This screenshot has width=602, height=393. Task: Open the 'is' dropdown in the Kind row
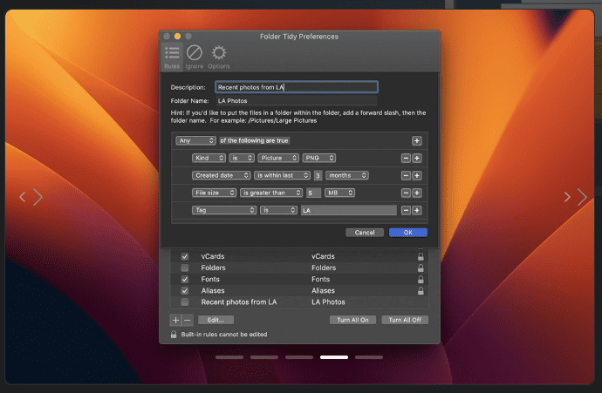pyautogui.click(x=242, y=158)
